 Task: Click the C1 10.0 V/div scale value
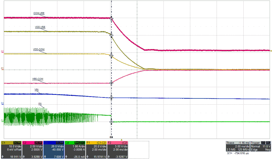pyautogui.click(x=15, y=147)
